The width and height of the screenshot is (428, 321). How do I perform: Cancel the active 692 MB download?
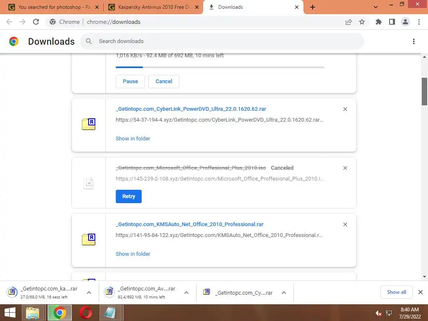pyautogui.click(x=164, y=82)
